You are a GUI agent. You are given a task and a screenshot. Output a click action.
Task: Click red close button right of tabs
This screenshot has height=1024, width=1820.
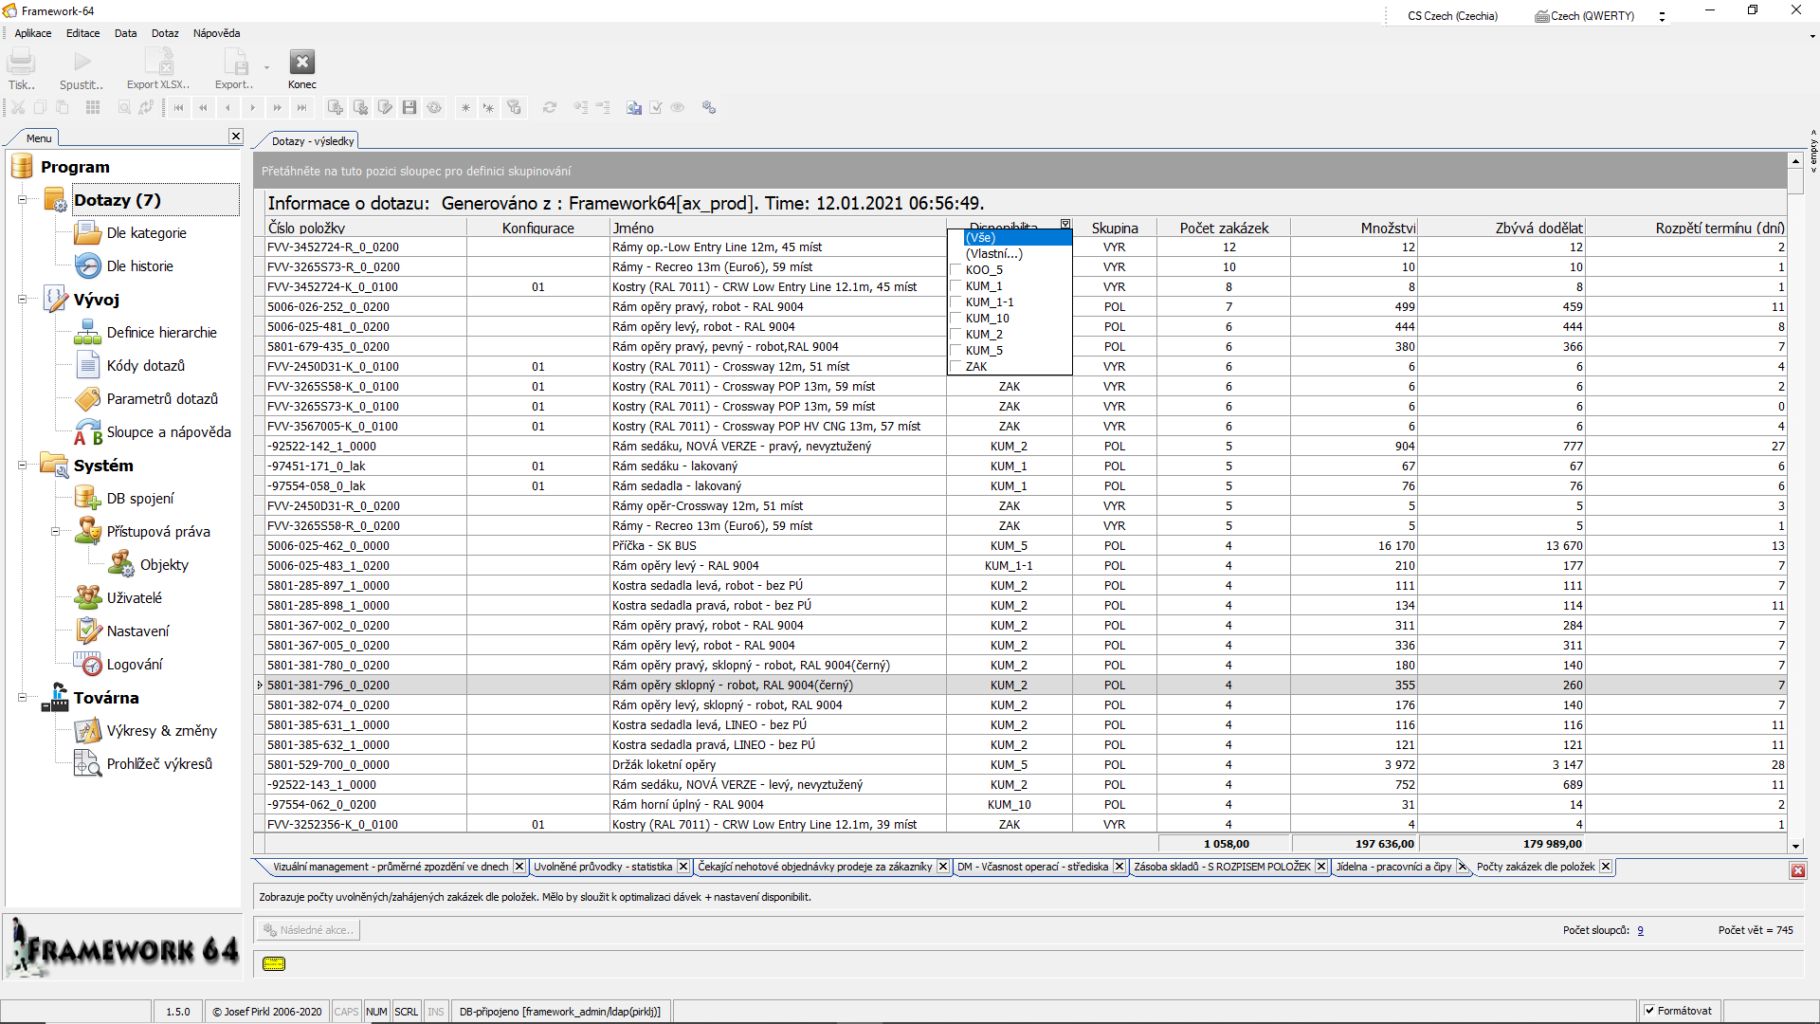1797,870
